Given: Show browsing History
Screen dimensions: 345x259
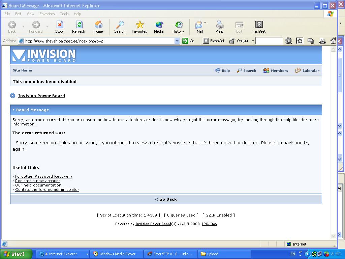Looking at the screenshot, I should click(178, 27).
